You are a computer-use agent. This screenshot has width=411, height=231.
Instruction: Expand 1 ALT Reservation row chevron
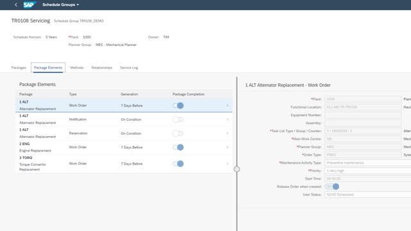(227, 133)
